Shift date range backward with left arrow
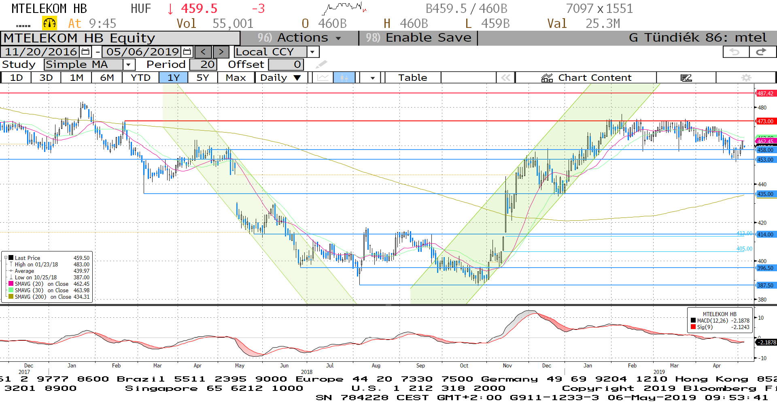This screenshot has height=420, width=777. pos(203,52)
